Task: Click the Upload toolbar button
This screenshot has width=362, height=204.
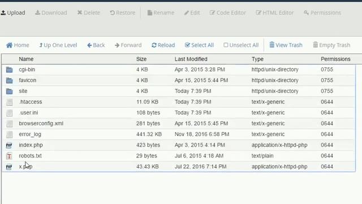Action: 13,12
